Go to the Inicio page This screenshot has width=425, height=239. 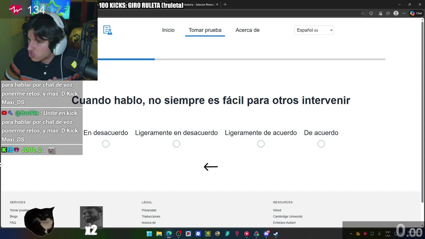[168, 30]
